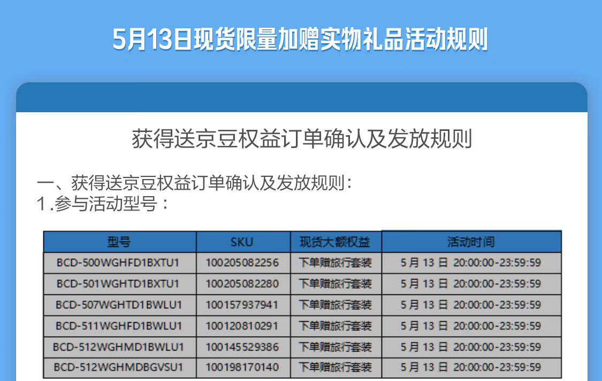Screen dimensions: 602x381
Task: Select the heading 获得送京豆权益订单确认及发放规则
Action: coord(302,138)
